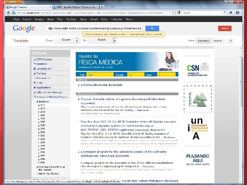Open Images in the Google bar
The image size is (247, 185).
click(x=39, y=19)
